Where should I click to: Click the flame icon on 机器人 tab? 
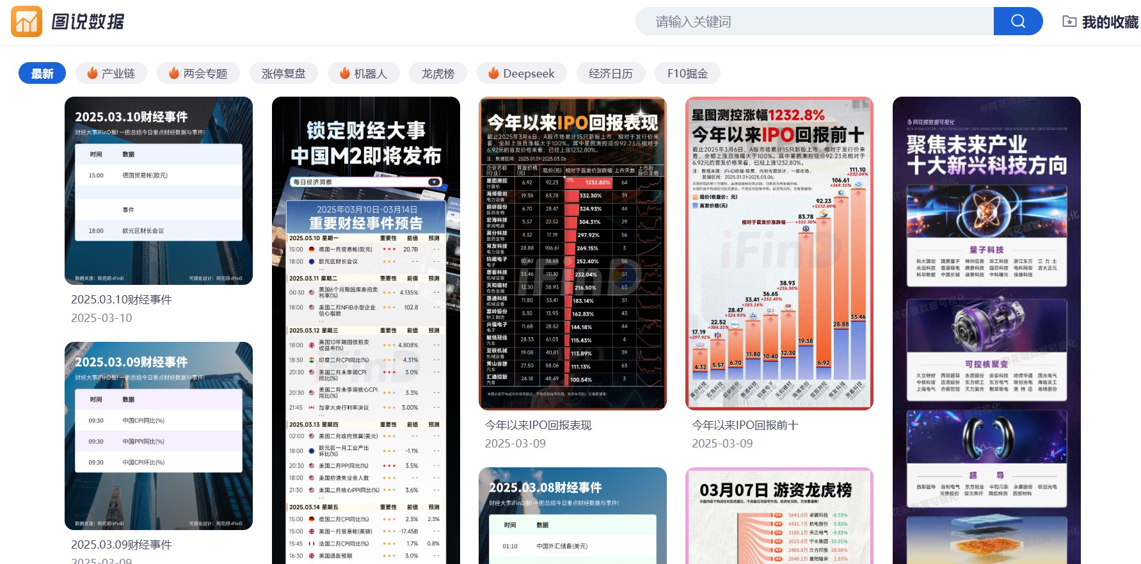point(345,73)
